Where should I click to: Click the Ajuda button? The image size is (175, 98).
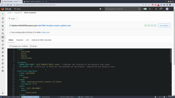coord(33,46)
